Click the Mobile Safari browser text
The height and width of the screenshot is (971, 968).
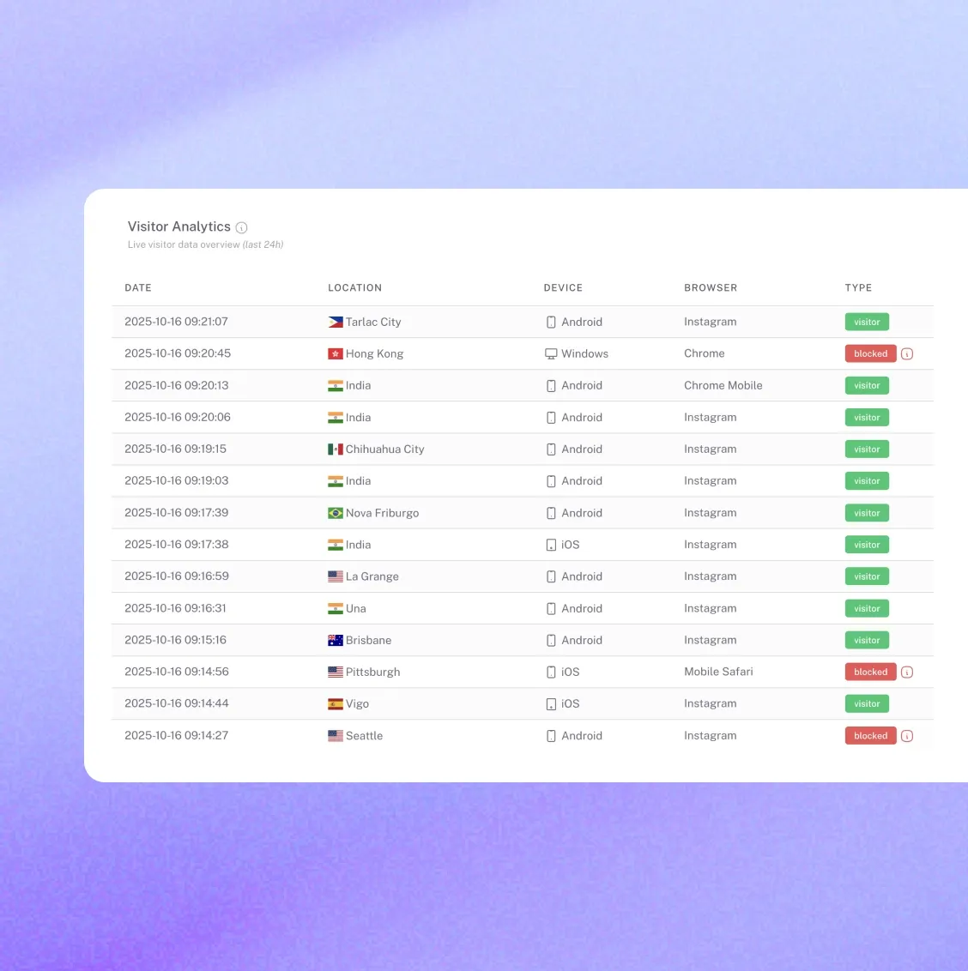(718, 672)
